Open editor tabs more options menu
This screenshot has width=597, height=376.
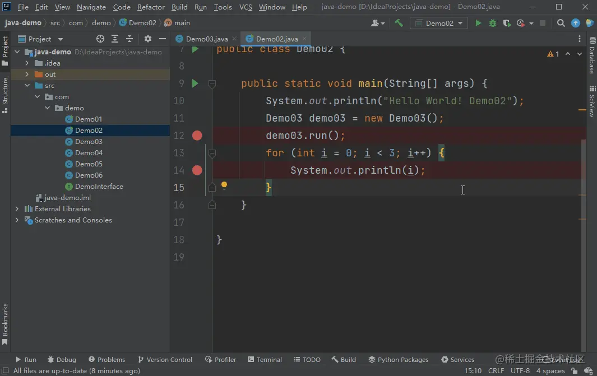click(580, 39)
